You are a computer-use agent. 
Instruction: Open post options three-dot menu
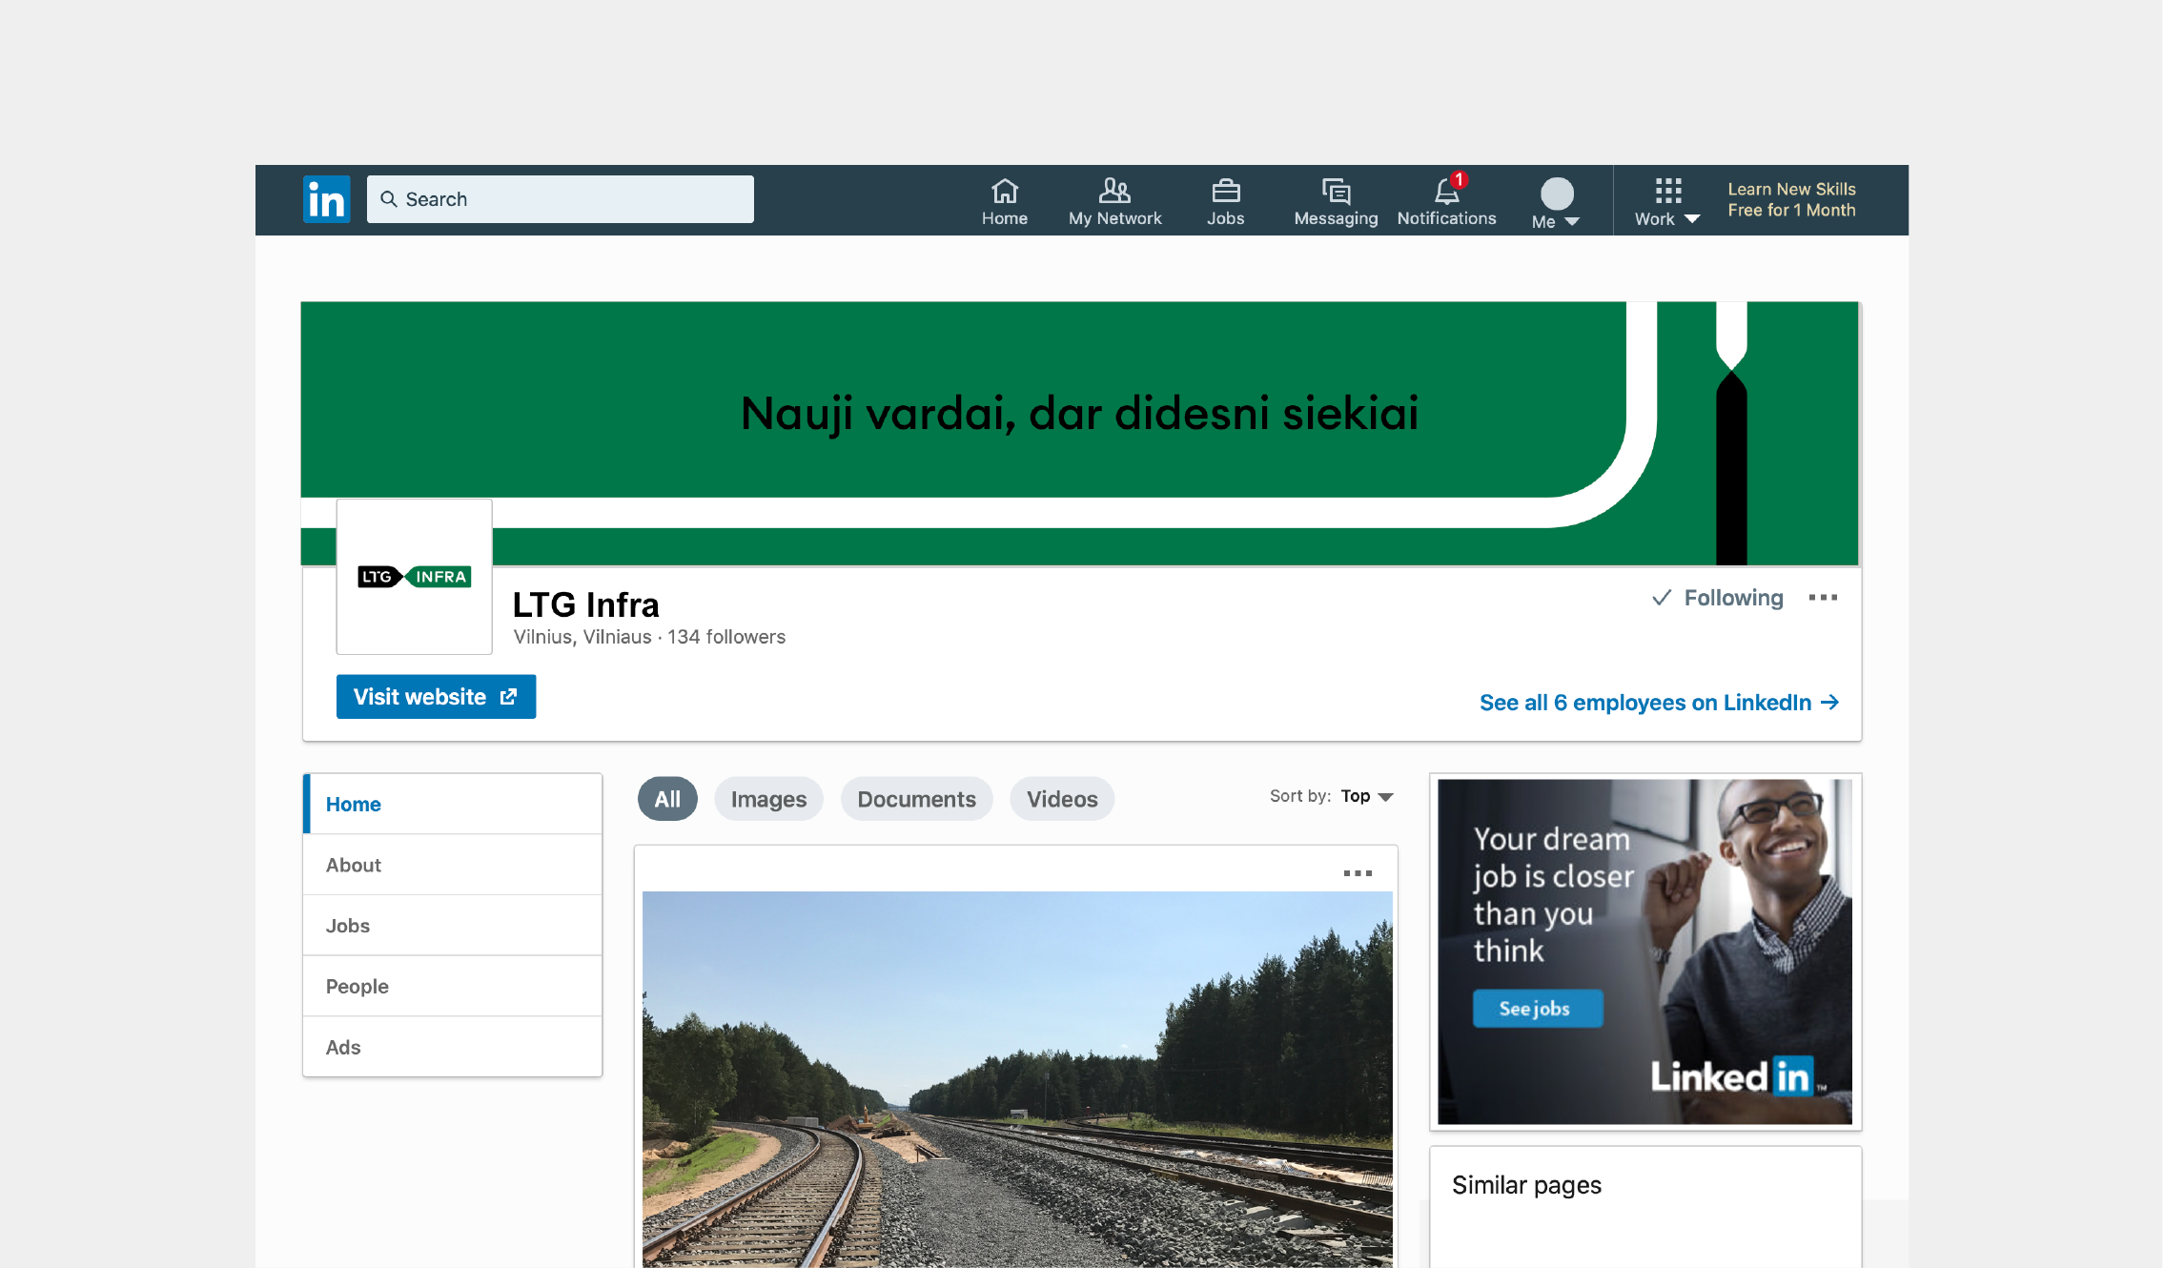click(x=1357, y=873)
